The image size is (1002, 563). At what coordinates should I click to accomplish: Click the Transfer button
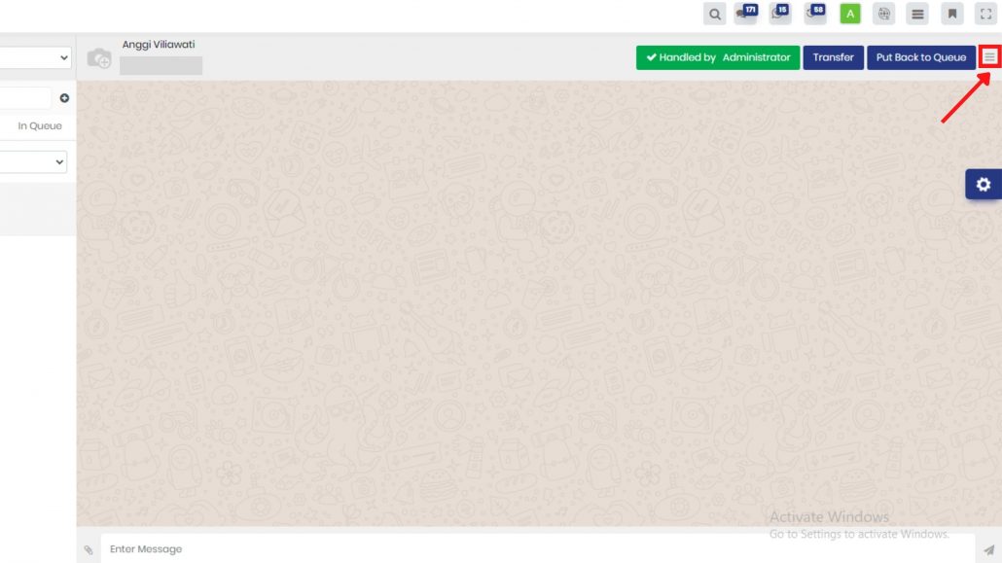tap(834, 57)
